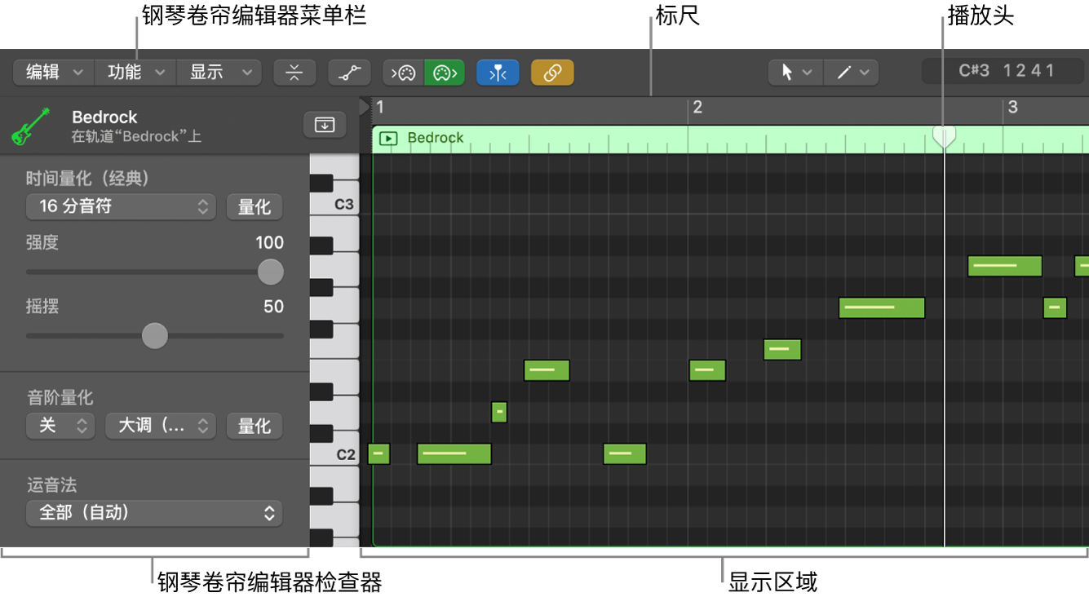Click the 摇摆 slider handle
This screenshot has width=1089, height=597.
click(x=154, y=335)
